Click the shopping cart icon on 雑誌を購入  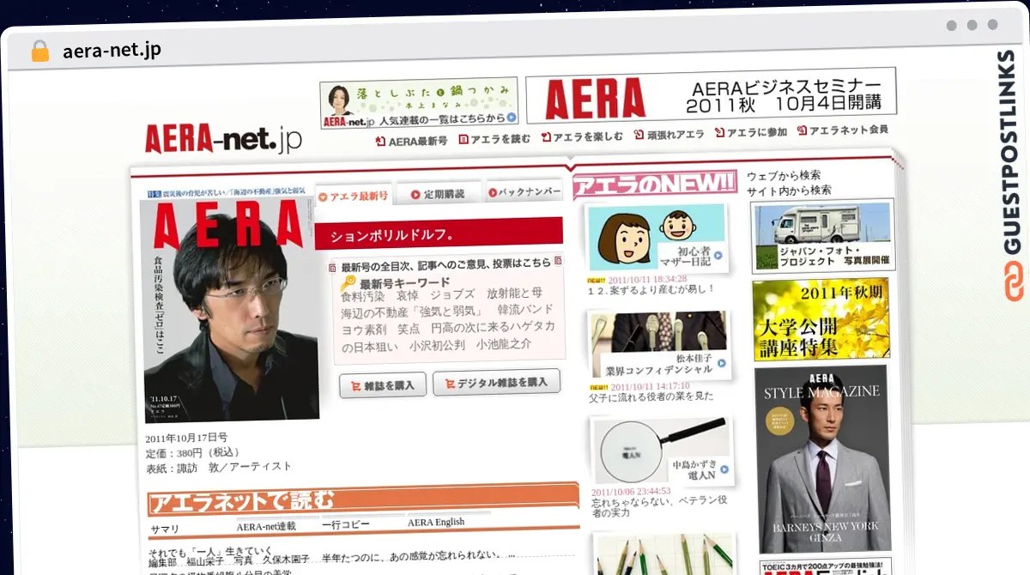pyautogui.click(x=358, y=384)
